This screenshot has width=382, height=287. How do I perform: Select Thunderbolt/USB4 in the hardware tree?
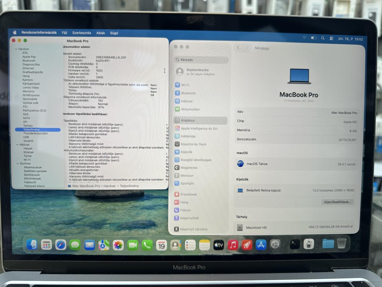(35, 133)
